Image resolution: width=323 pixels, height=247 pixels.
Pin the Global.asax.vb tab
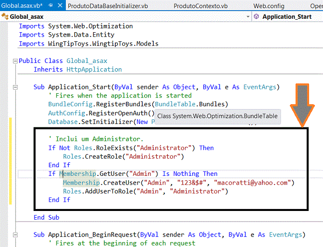pos(50,6)
